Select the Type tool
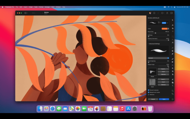Image resolution: width=190 pixels, height=119 pixels. [173, 85]
